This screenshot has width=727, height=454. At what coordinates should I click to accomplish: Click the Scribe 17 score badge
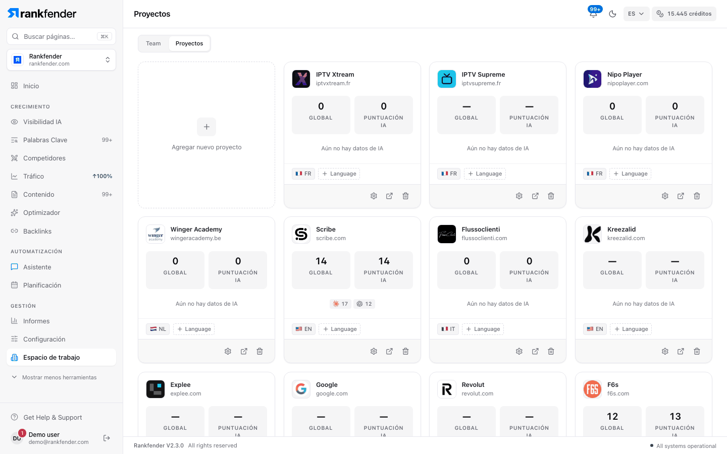(x=340, y=304)
